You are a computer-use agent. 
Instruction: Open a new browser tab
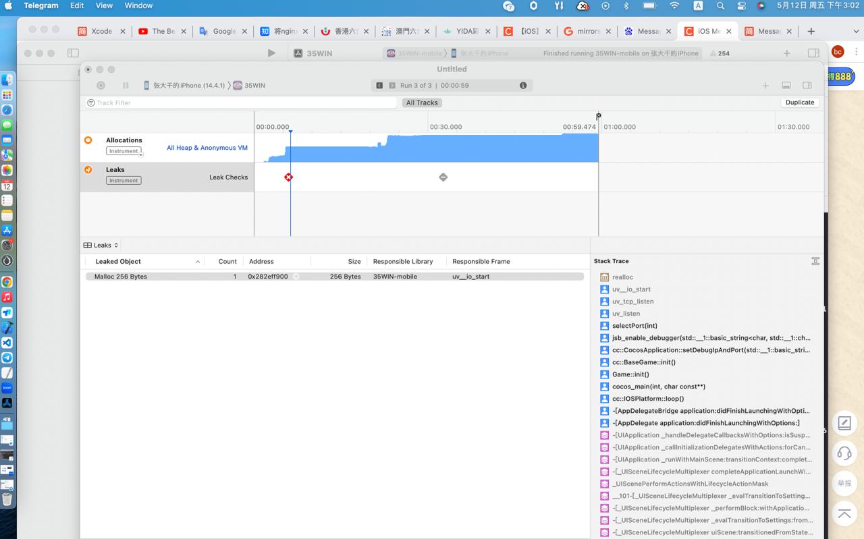(x=811, y=31)
